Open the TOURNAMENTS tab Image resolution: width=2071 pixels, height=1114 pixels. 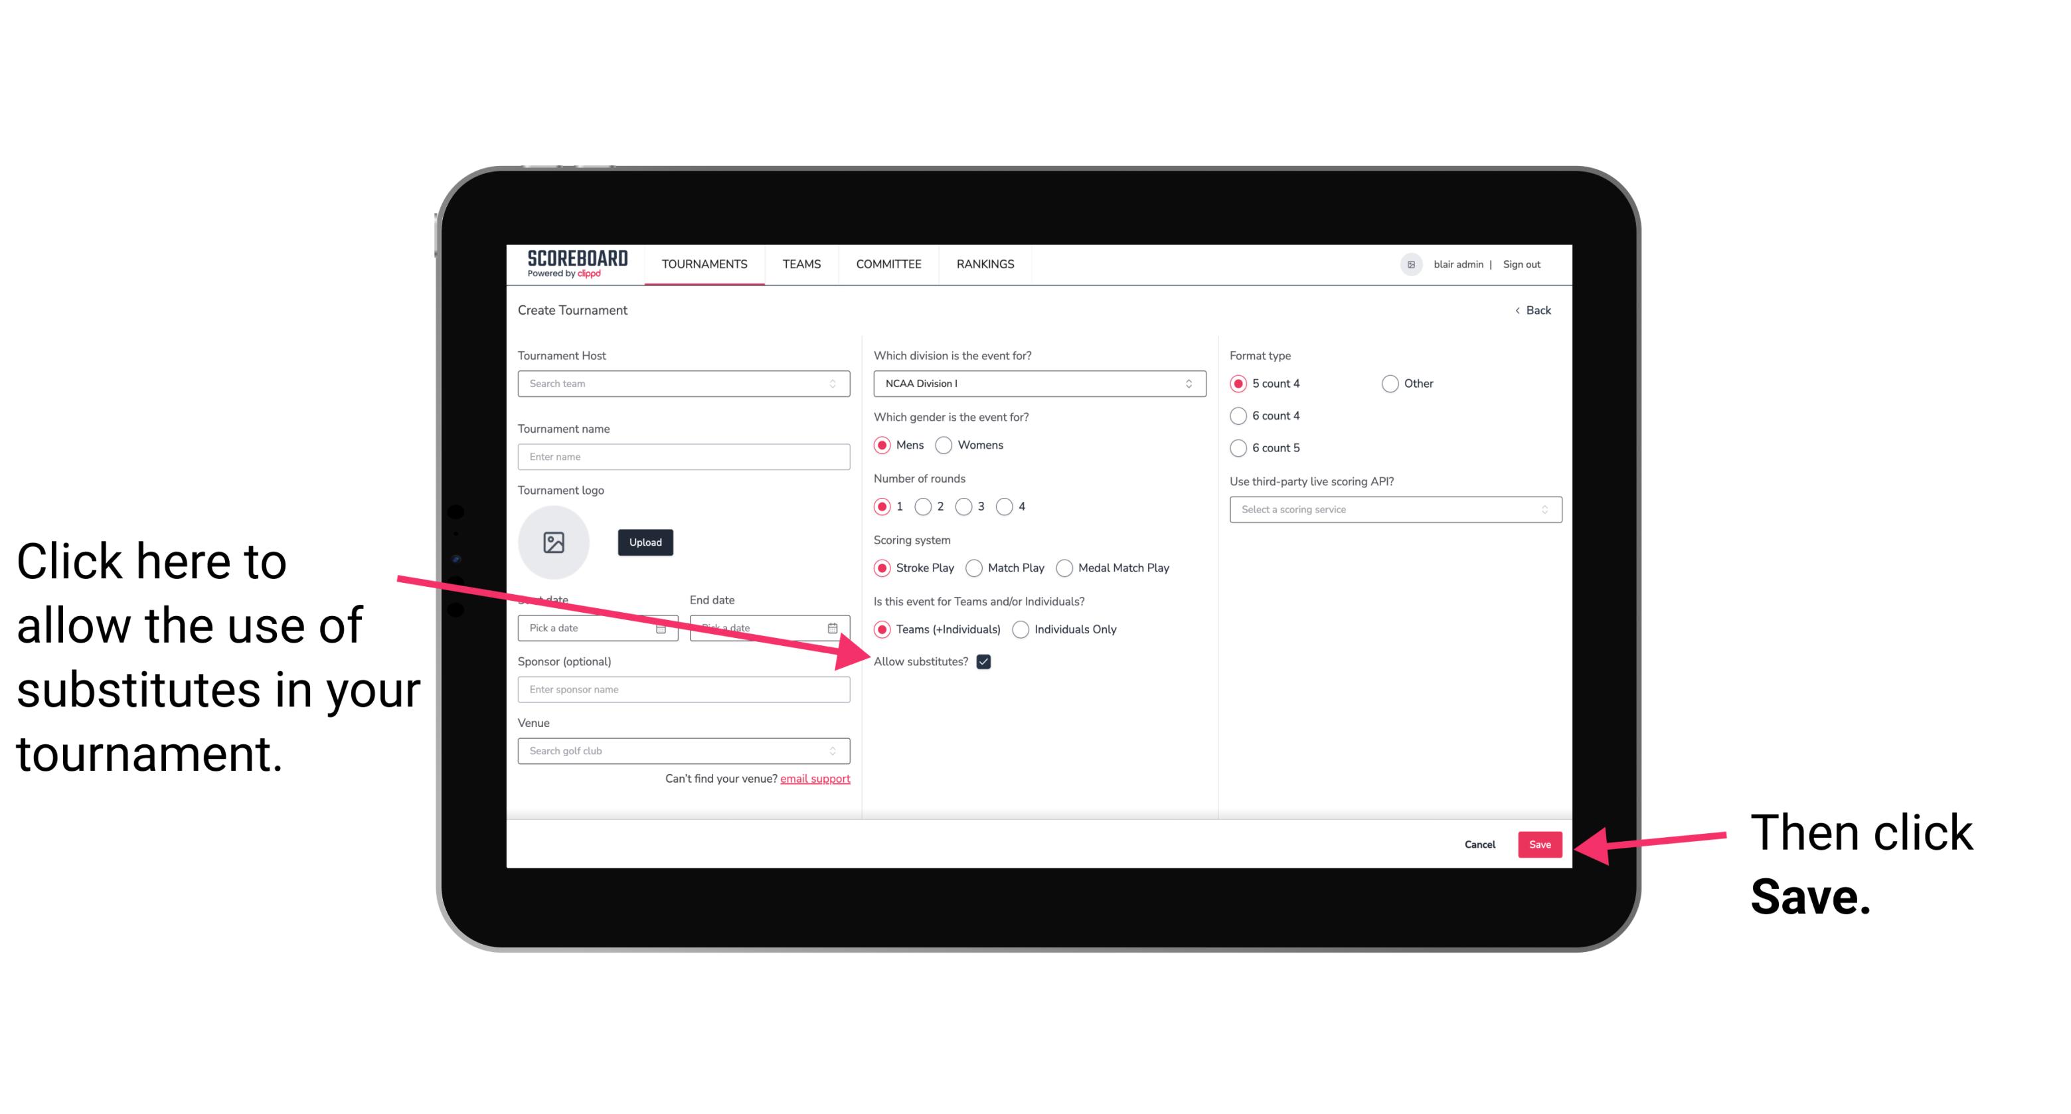point(704,264)
